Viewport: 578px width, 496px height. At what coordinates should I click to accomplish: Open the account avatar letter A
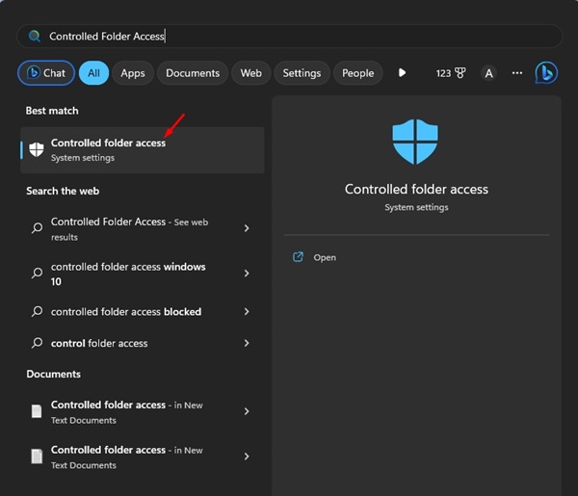point(488,73)
